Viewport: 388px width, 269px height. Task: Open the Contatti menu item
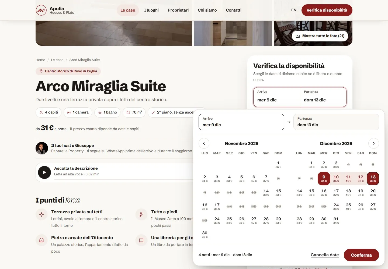(234, 10)
